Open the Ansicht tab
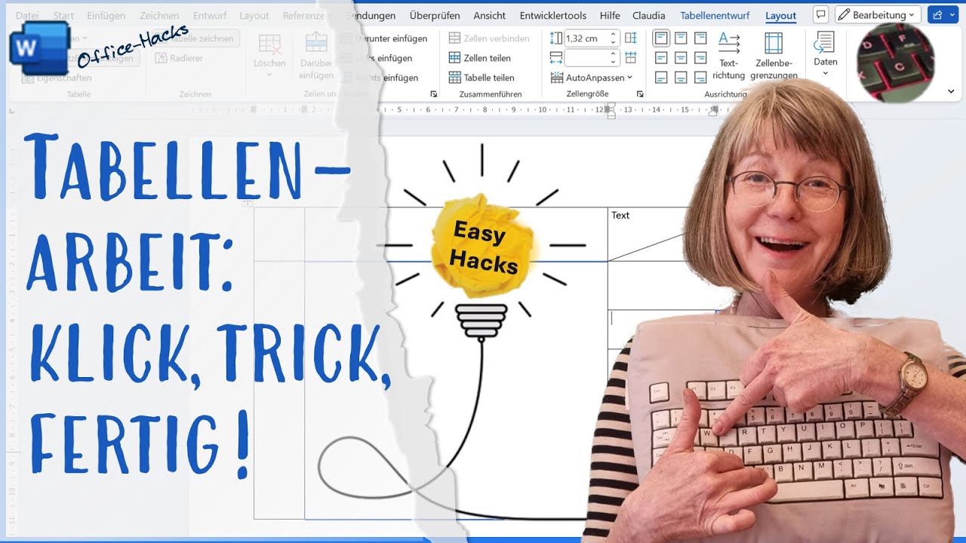The image size is (966, 543). coord(490,16)
